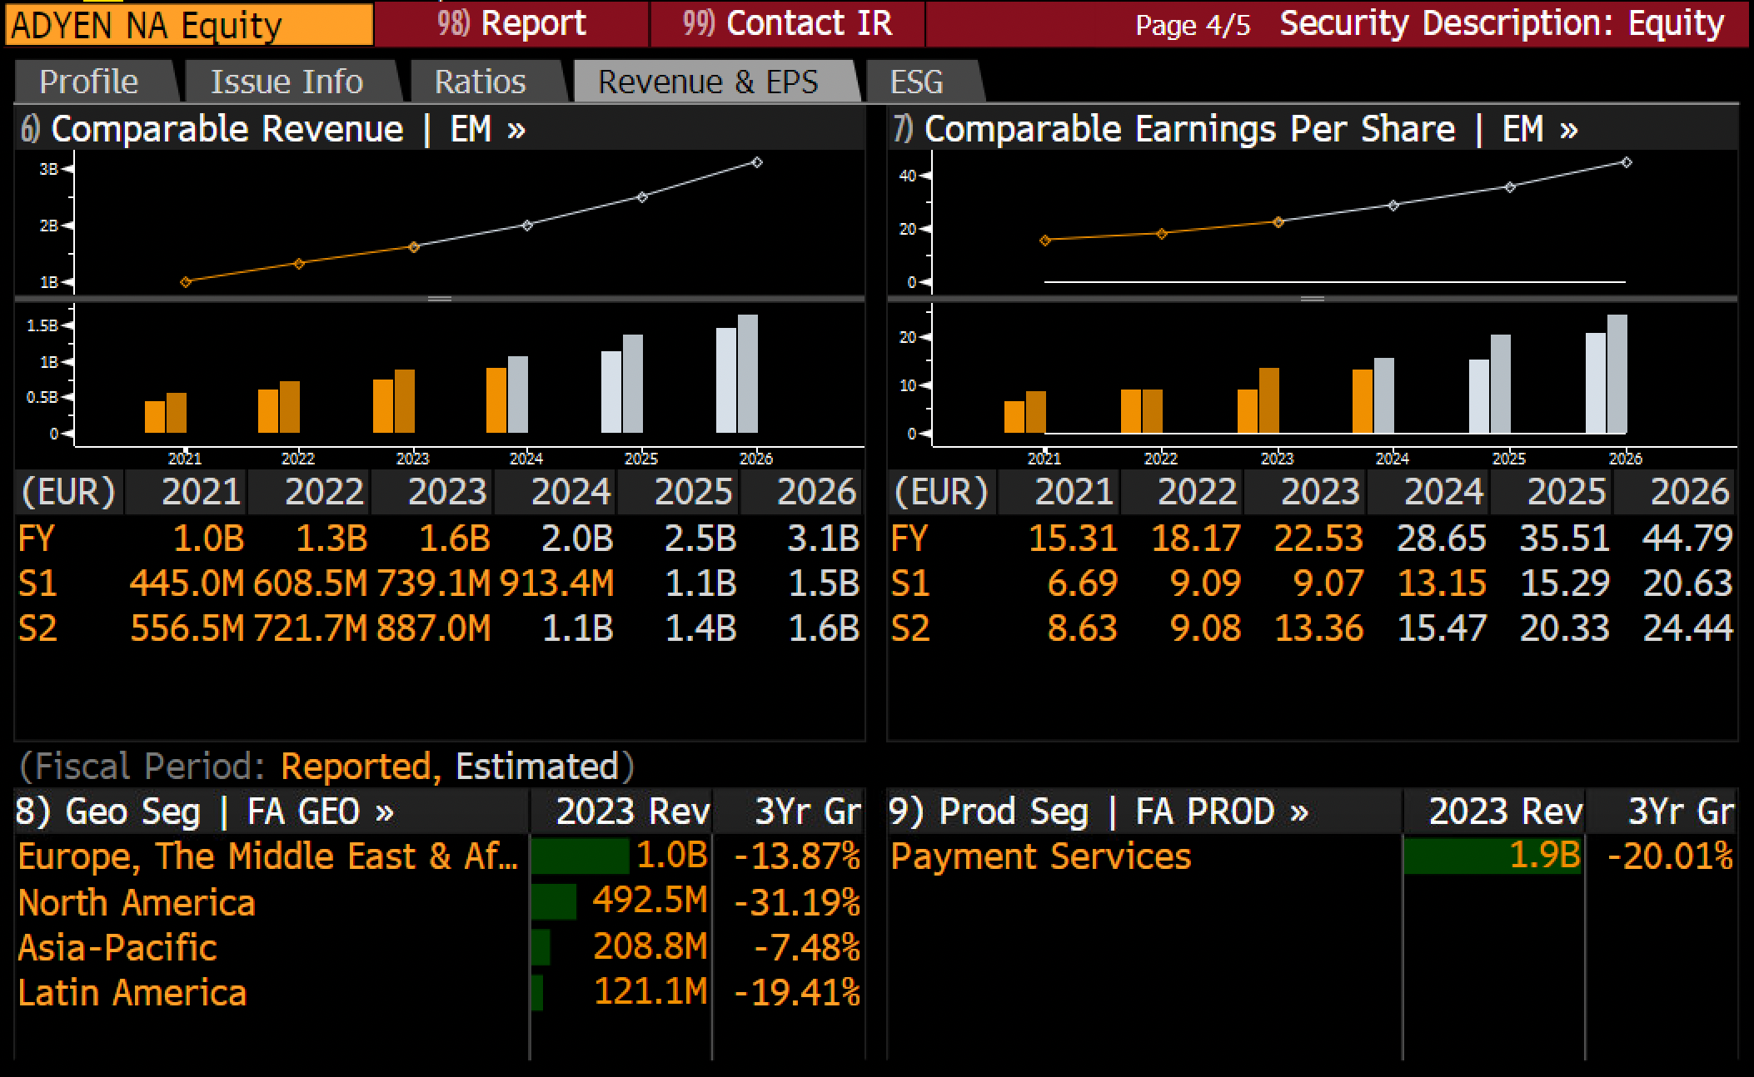Click the splitter handle between the EPS charts
This screenshot has width=1754, height=1077.
pos(1313,299)
